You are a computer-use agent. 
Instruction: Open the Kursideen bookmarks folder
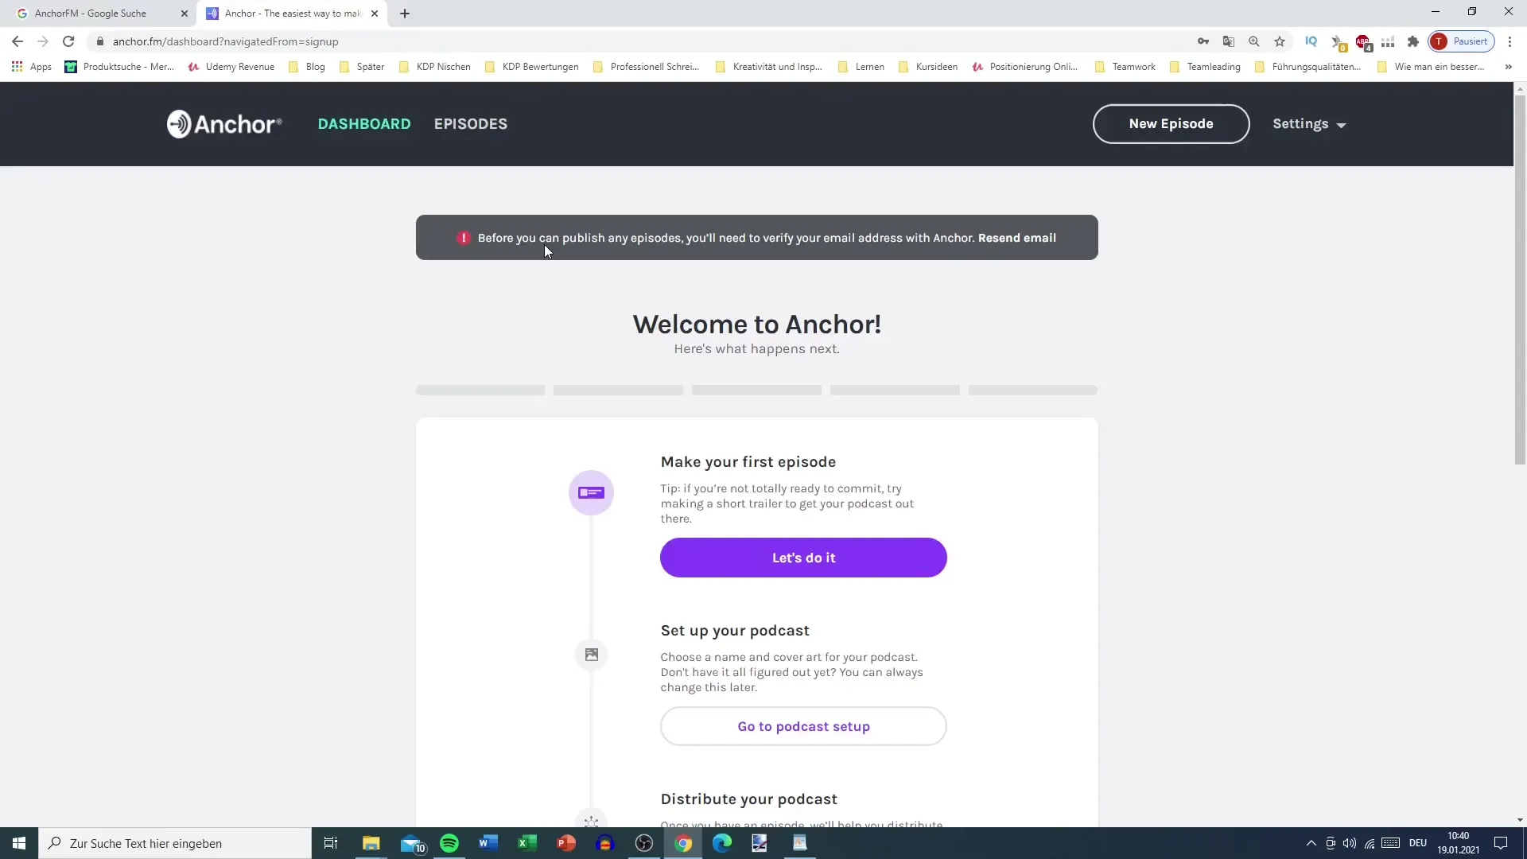click(x=928, y=67)
